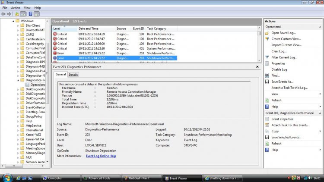Click Filter Current Log funnel icon
Viewport: 324px width, 182px height.
pos(267,57)
